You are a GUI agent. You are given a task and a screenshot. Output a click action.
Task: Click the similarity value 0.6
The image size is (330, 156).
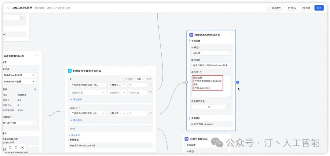[19, 100]
